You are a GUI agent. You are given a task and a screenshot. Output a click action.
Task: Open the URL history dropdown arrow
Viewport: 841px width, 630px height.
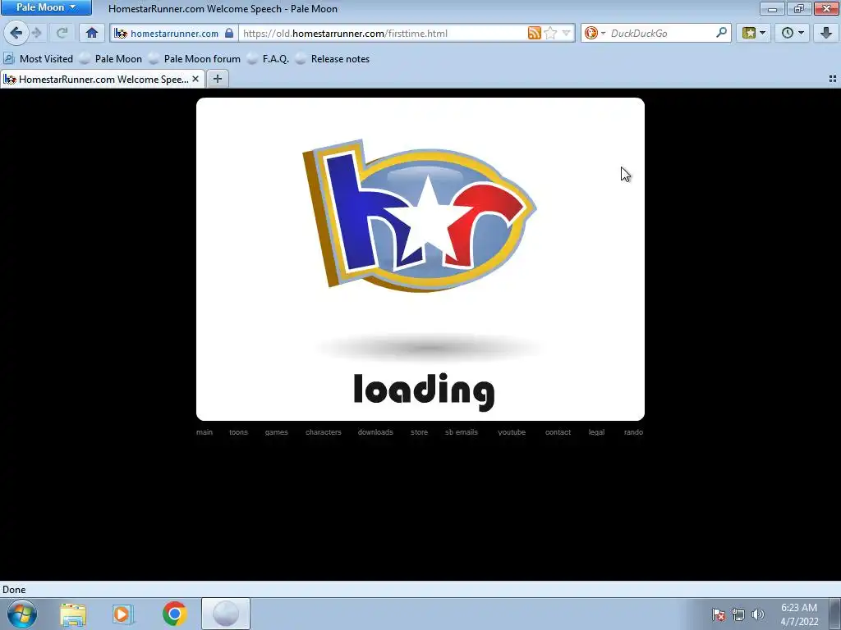pyautogui.click(x=566, y=33)
